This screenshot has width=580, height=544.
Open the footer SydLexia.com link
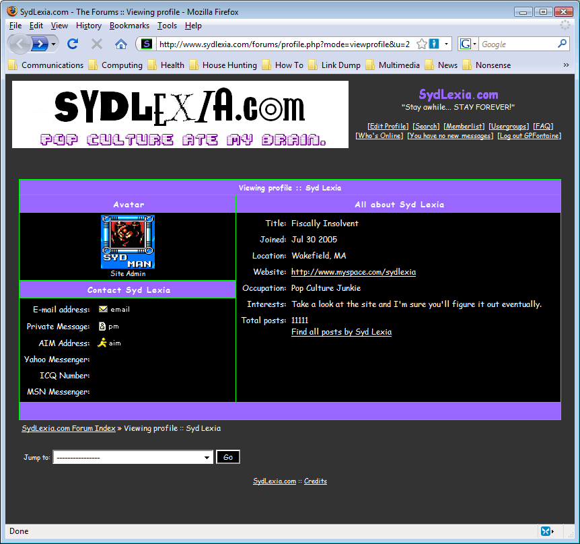click(275, 481)
